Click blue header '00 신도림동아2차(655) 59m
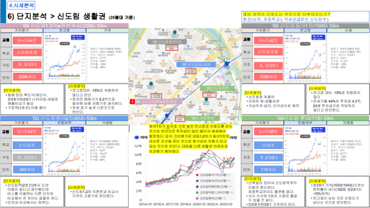Image resolution: width=370 pixels, height=208 pixels. click(x=64, y=118)
